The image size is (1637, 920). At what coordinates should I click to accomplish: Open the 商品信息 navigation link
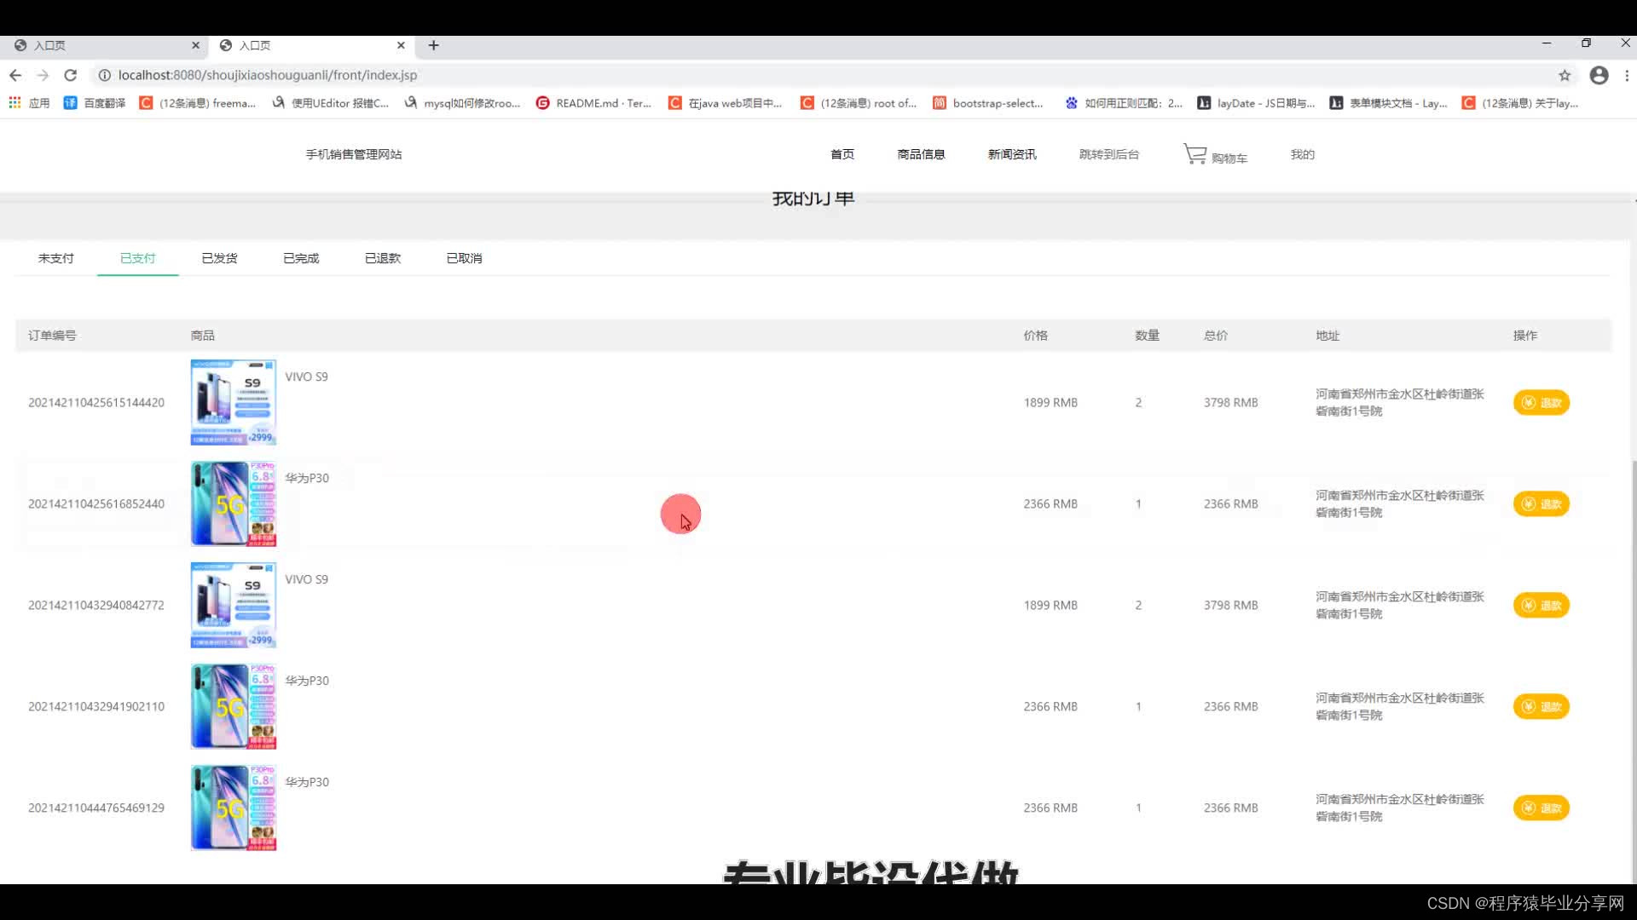921,154
